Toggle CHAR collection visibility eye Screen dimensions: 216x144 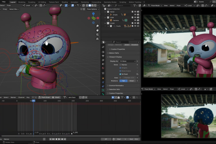coord(135,23)
